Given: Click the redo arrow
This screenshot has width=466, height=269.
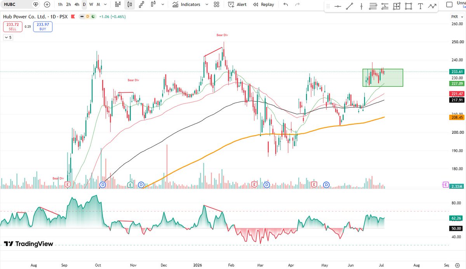Looking at the screenshot, I should coord(297,4).
